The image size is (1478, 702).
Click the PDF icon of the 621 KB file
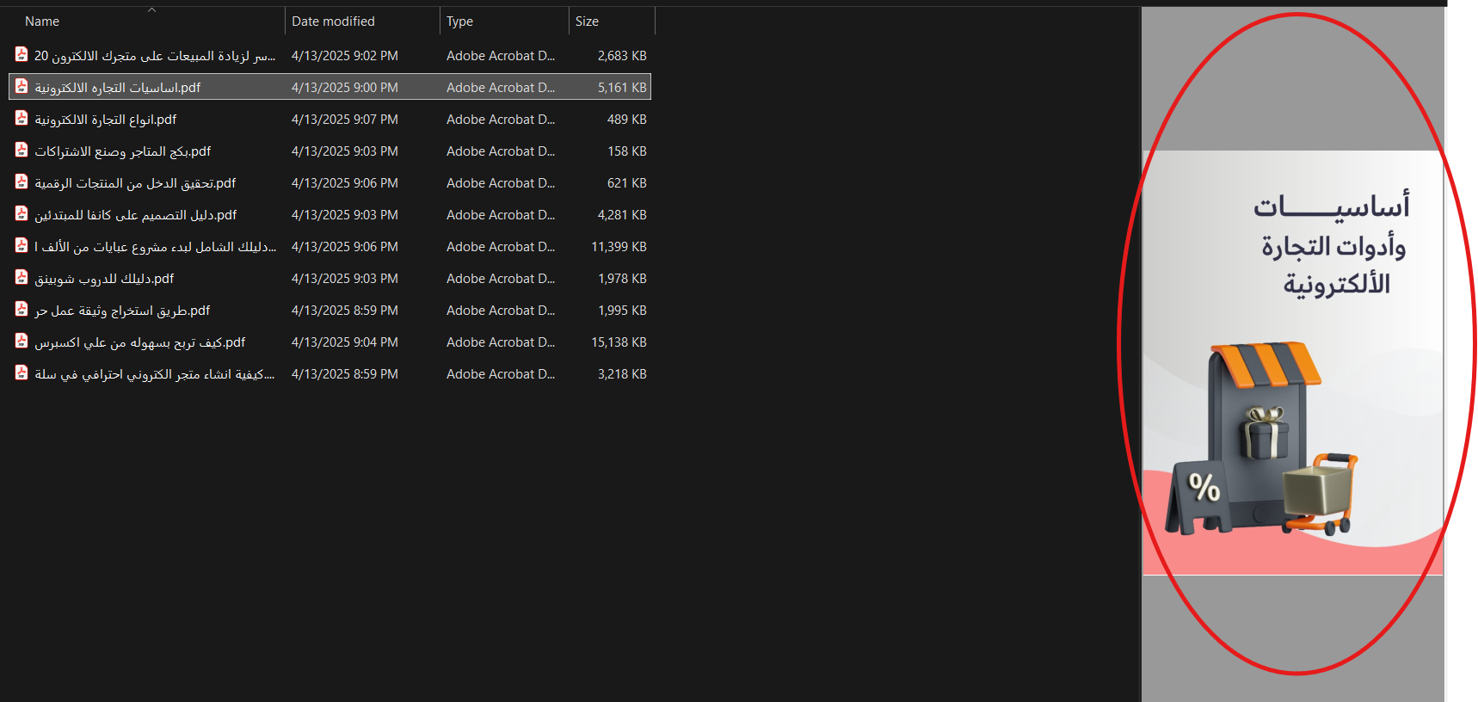tap(22, 182)
